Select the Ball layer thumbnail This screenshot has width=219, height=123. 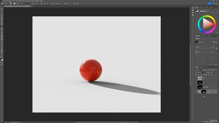[200, 78]
